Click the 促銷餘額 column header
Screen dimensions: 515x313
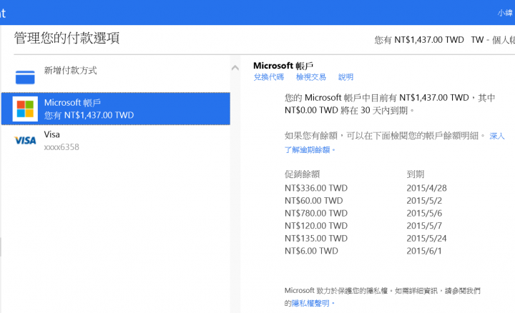(x=302, y=174)
